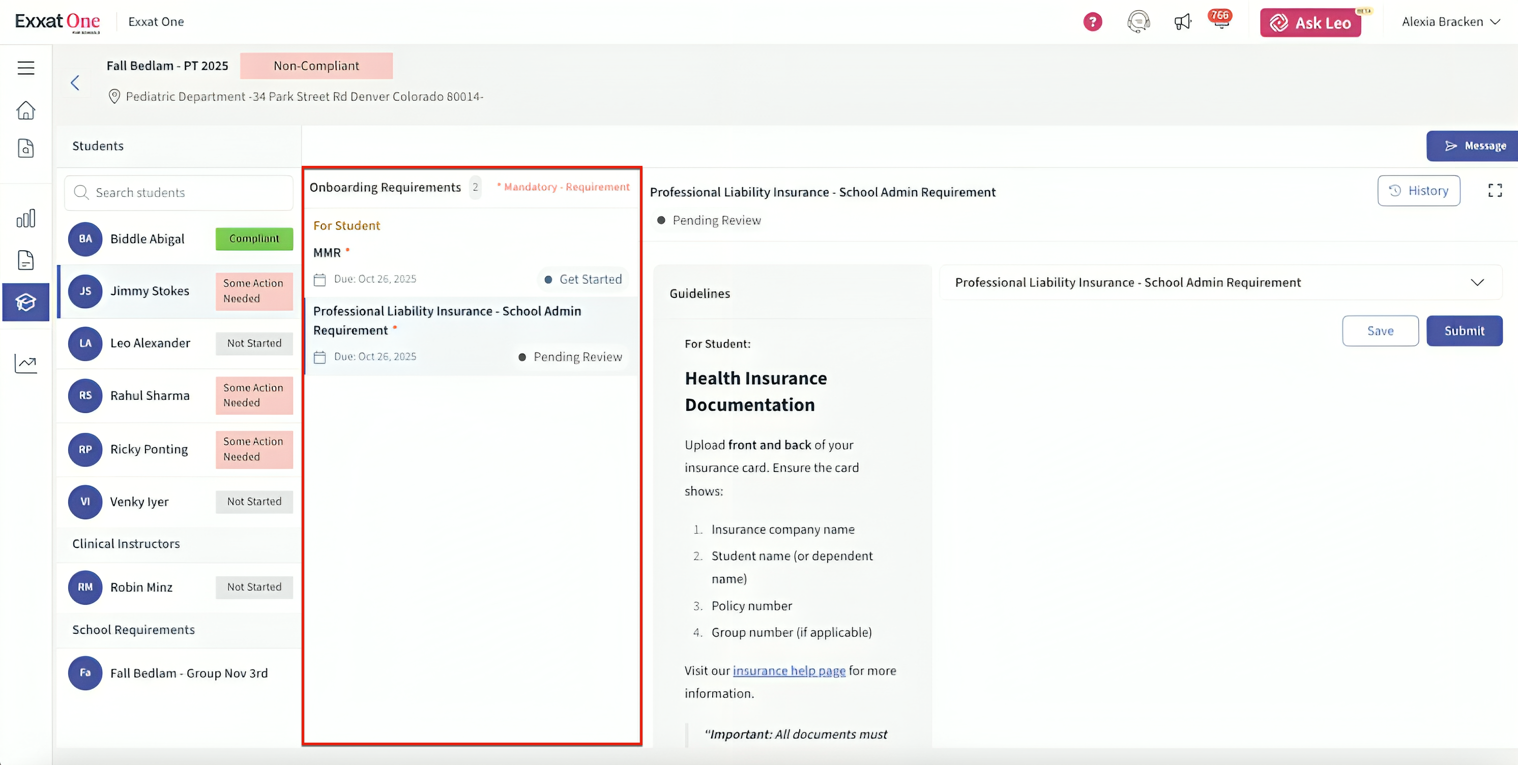Open the hamburger menu in sidebar

pos(25,68)
